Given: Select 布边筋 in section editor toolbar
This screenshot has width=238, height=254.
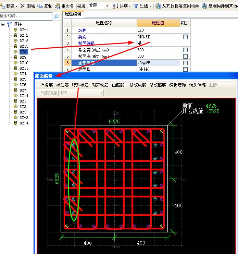Looking at the screenshot, I should (x=62, y=85).
